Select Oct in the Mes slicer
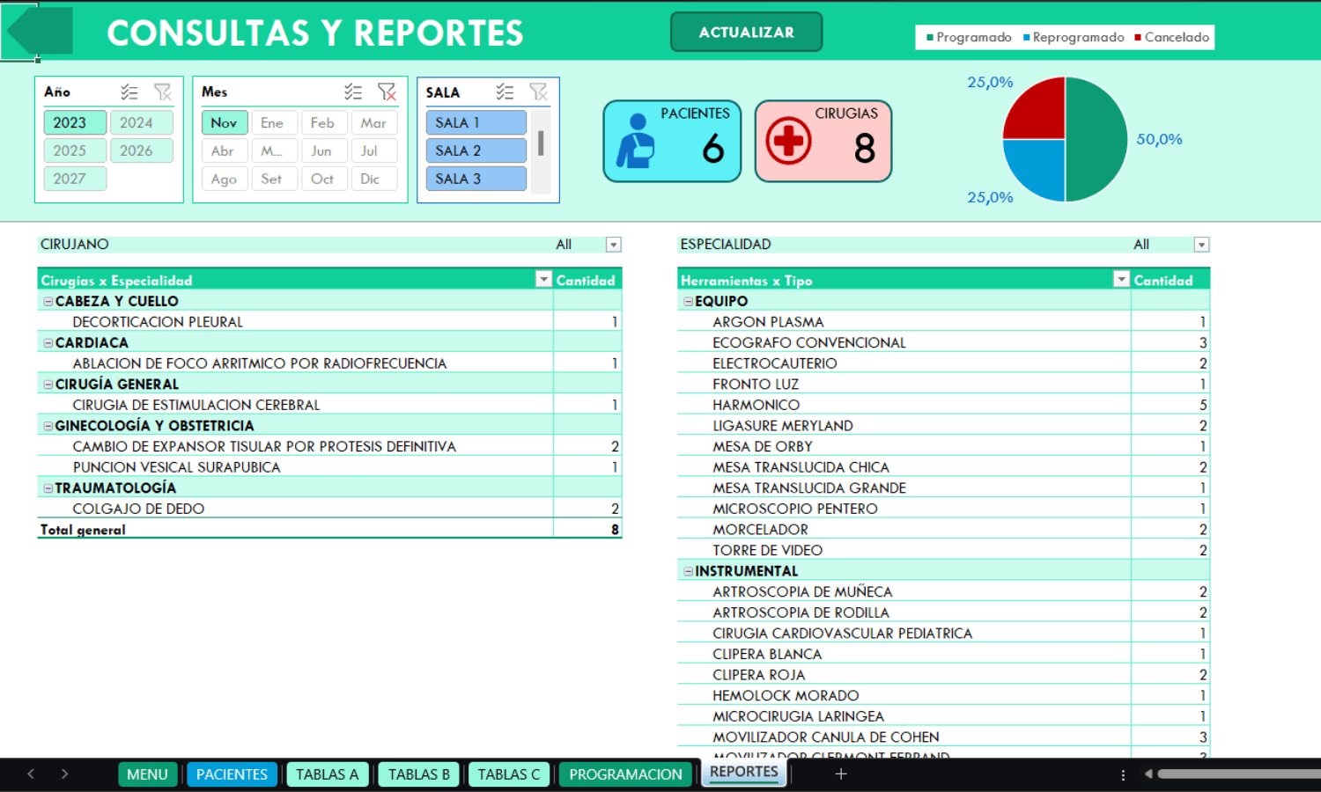Viewport: 1321px width, 792px height. click(324, 179)
